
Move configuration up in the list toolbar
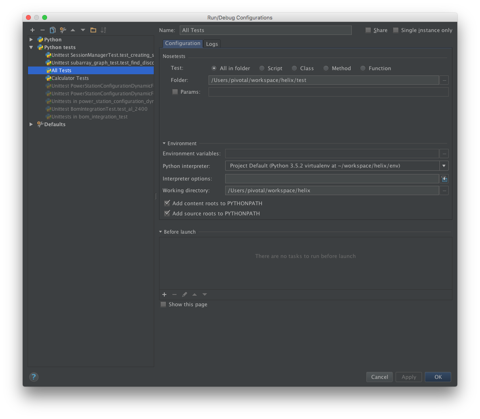click(x=73, y=30)
